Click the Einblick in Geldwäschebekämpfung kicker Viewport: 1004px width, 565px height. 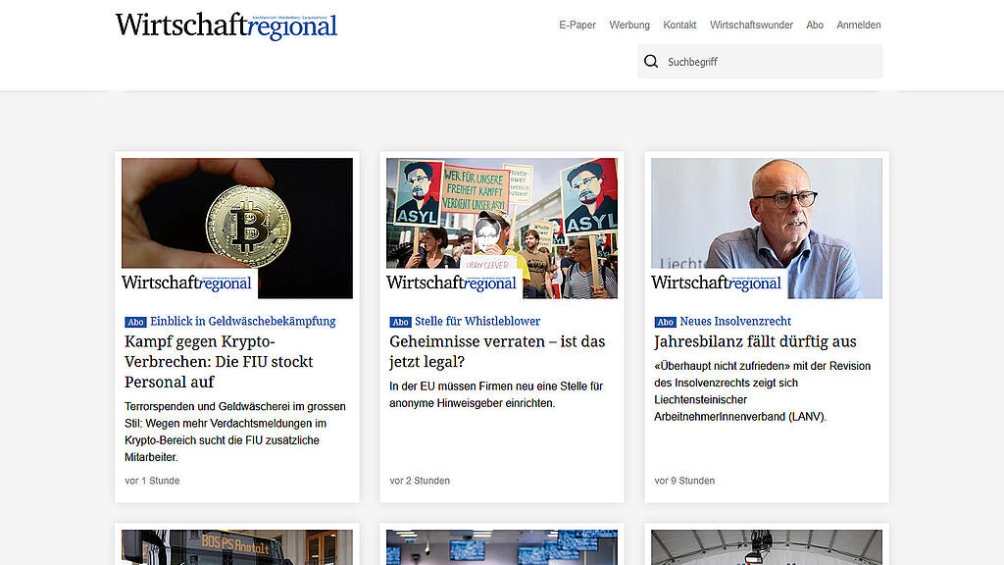(243, 321)
